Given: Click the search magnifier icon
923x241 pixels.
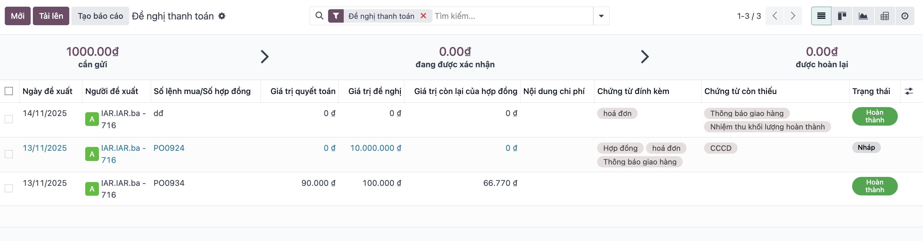Looking at the screenshot, I should [319, 16].
